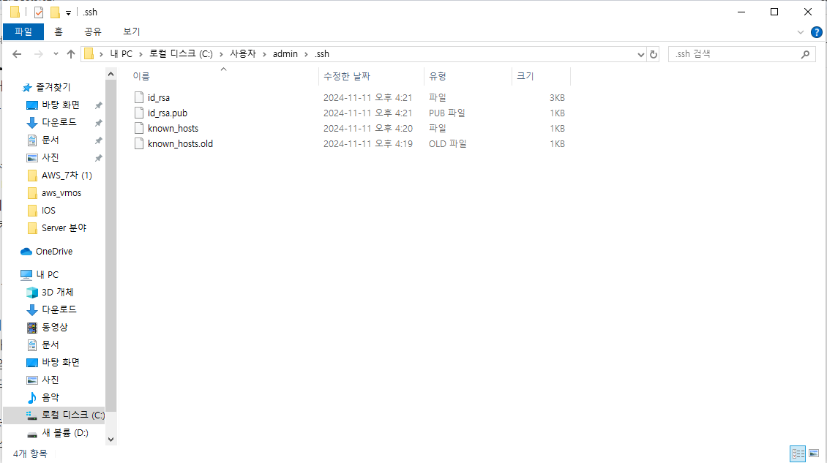Open the AWS_7차 (1) folder

(67, 175)
